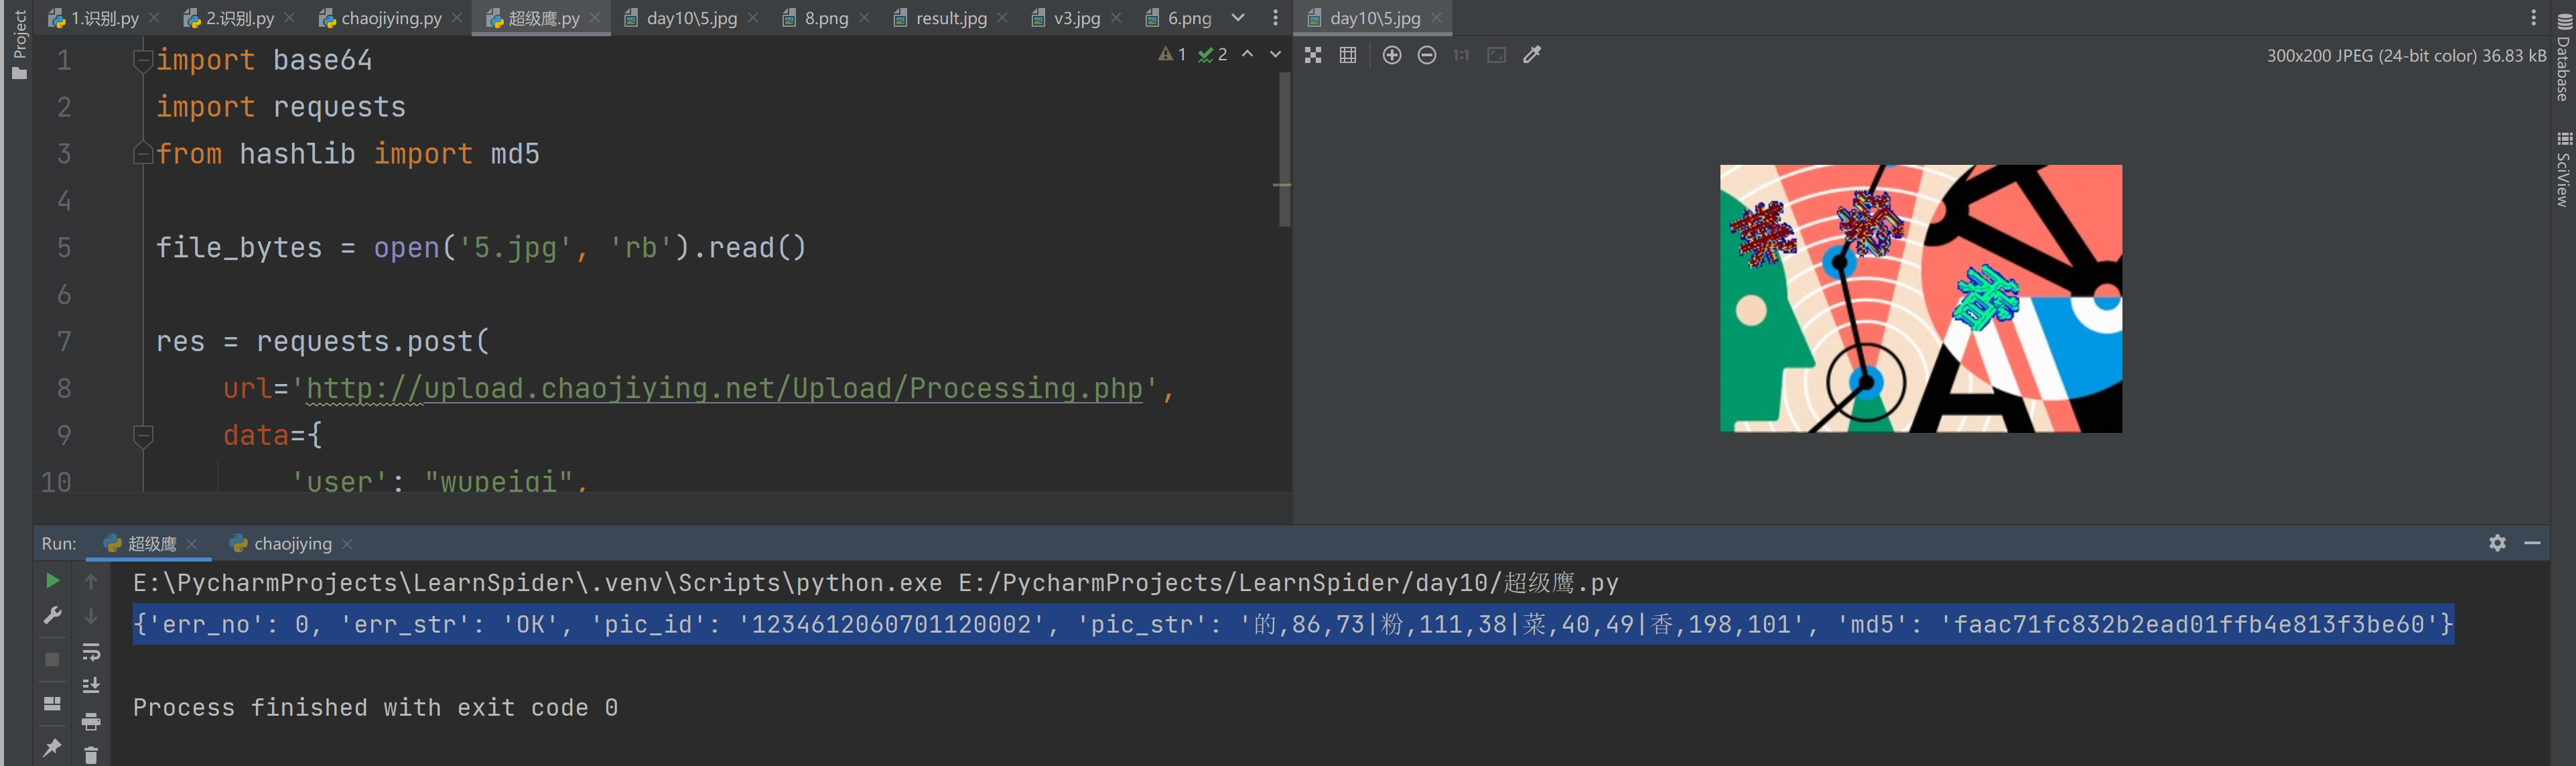This screenshot has height=766, width=2576.
Task: Close the 1.识别.py tab
Action: pyautogui.click(x=154, y=18)
